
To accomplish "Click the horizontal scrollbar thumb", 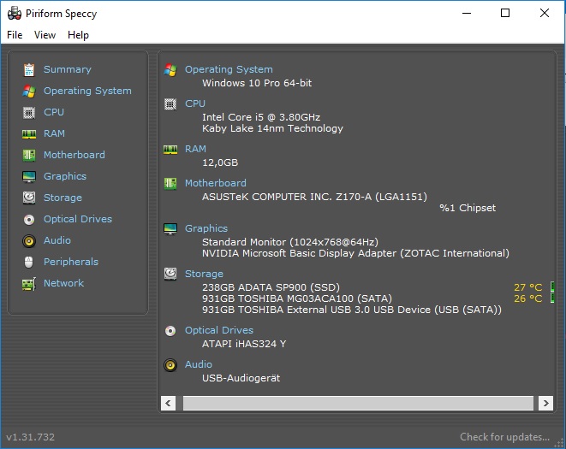I will click(358, 403).
